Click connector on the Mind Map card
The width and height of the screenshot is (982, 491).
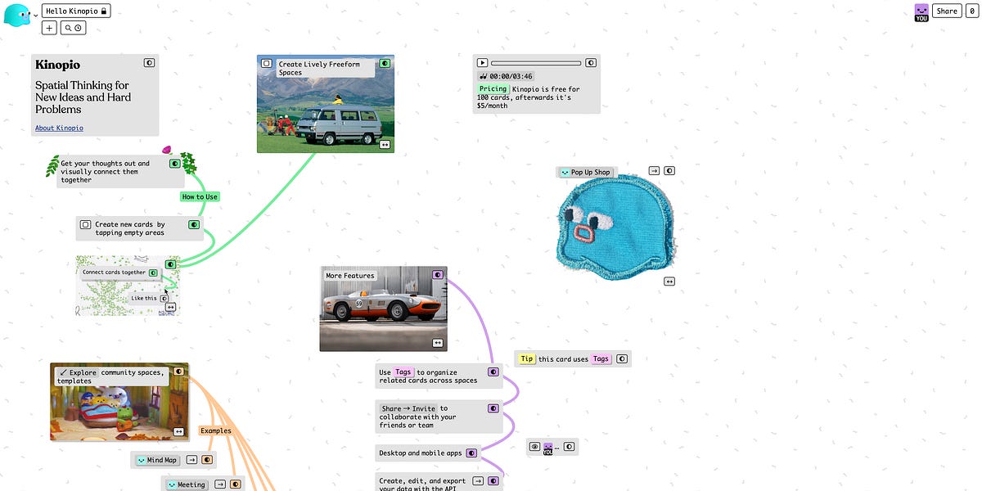(x=207, y=460)
